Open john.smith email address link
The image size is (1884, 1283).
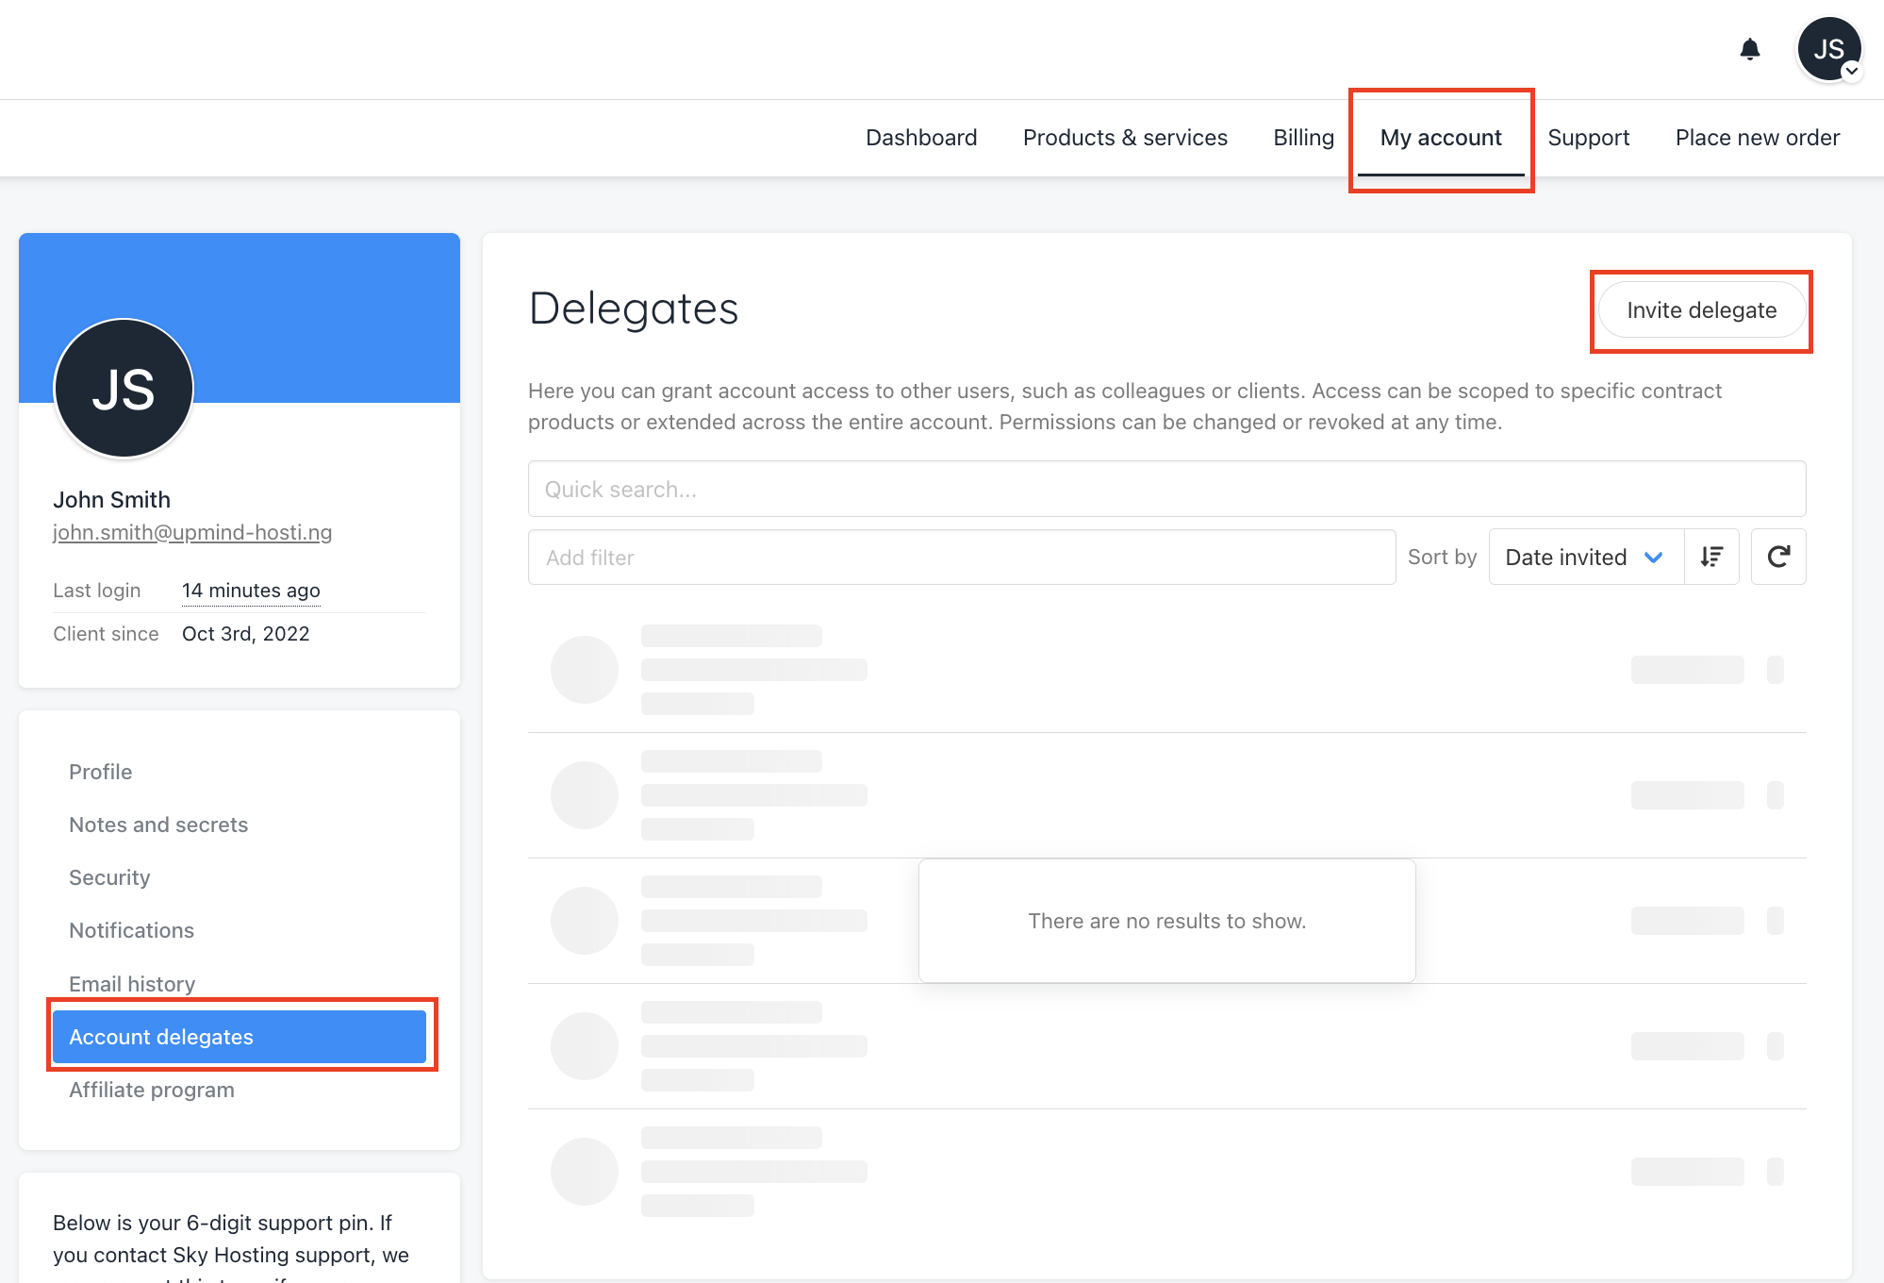[192, 532]
